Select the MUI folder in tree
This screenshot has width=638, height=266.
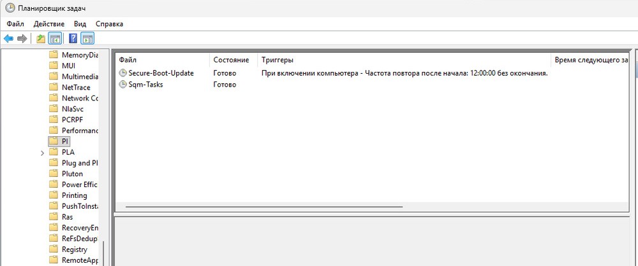pos(68,66)
